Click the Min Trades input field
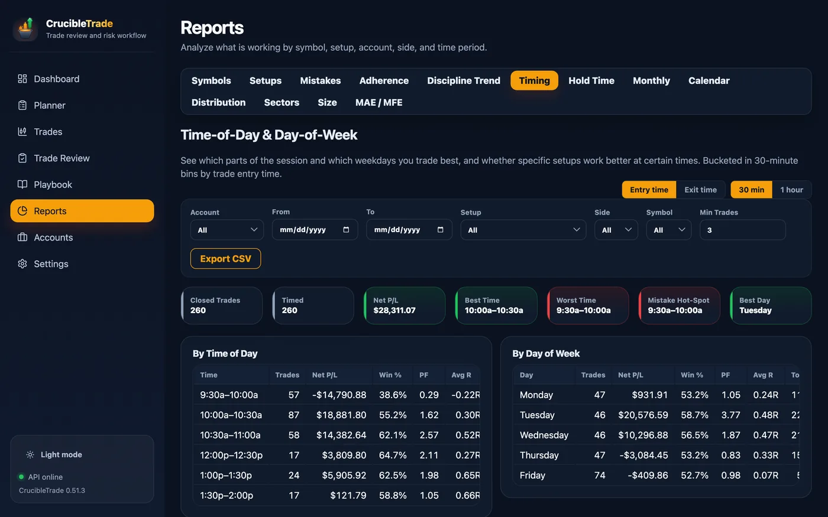Viewport: 828px width, 517px height. pos(742,230)
